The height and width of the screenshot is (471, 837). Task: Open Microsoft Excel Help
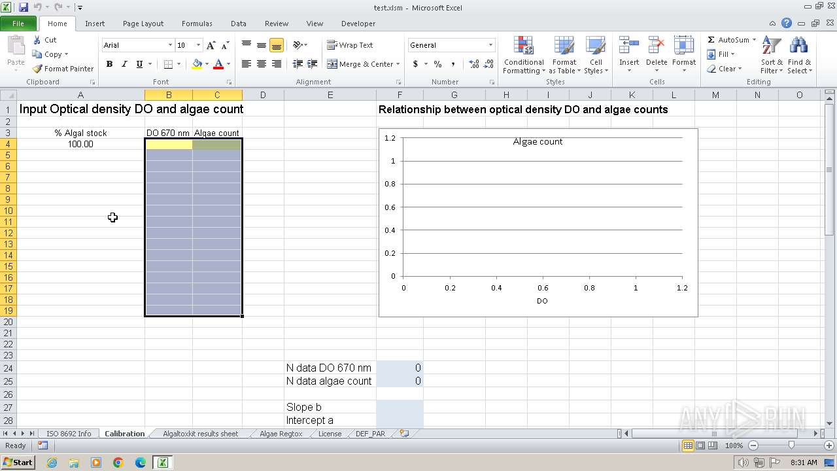coord(787,24)
